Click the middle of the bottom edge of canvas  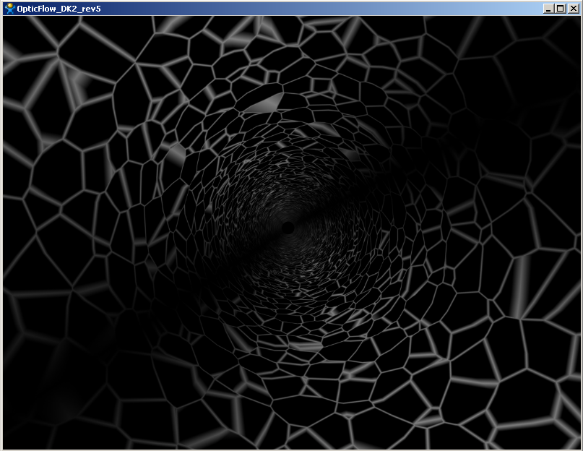click(291, 446)
